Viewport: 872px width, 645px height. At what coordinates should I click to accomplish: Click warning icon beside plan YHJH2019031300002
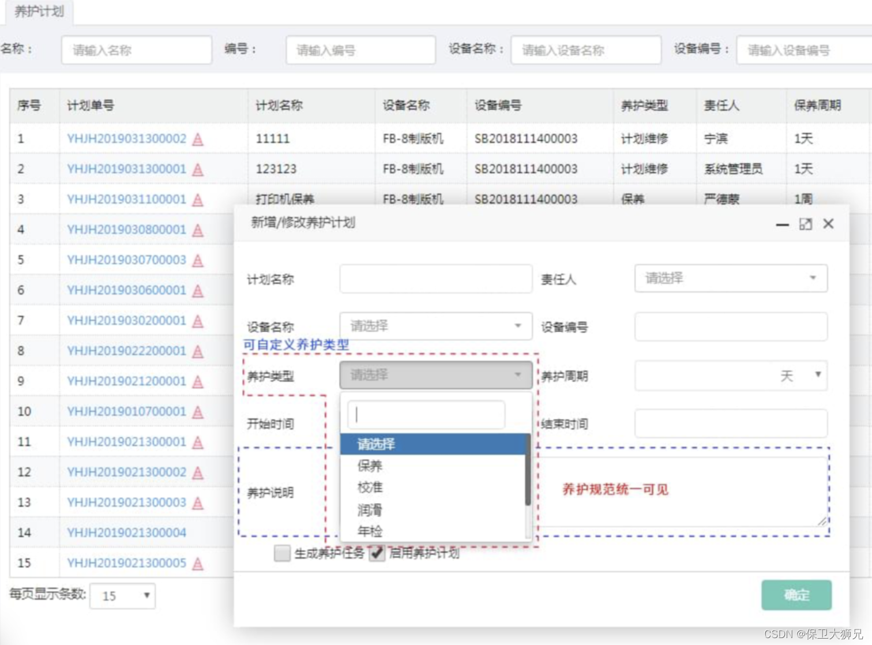pyautogui.click(x=198, y=139)
